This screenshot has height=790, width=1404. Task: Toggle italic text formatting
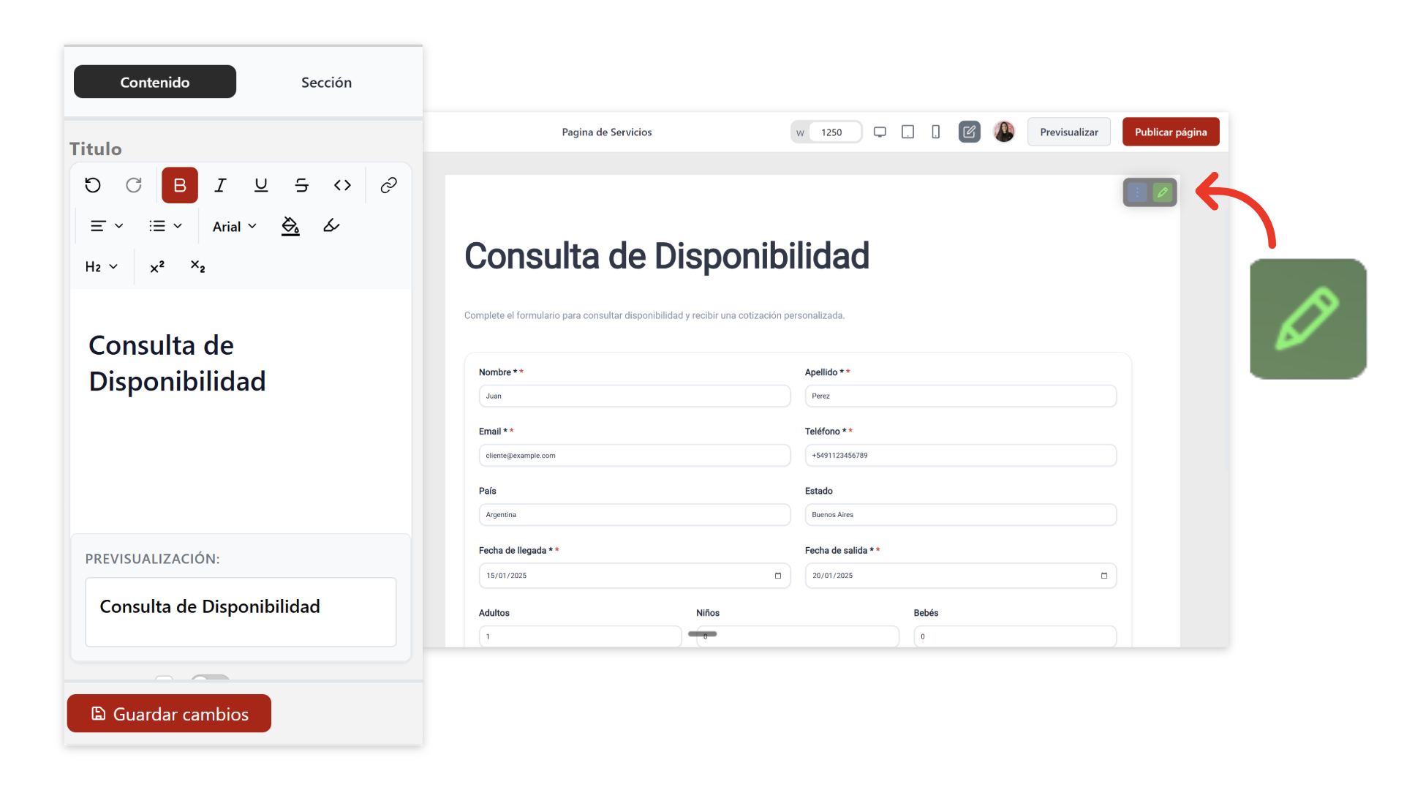pyautogui.click(x=220, y=185)
